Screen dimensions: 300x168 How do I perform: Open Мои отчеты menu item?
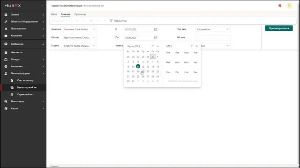[17, 102]
